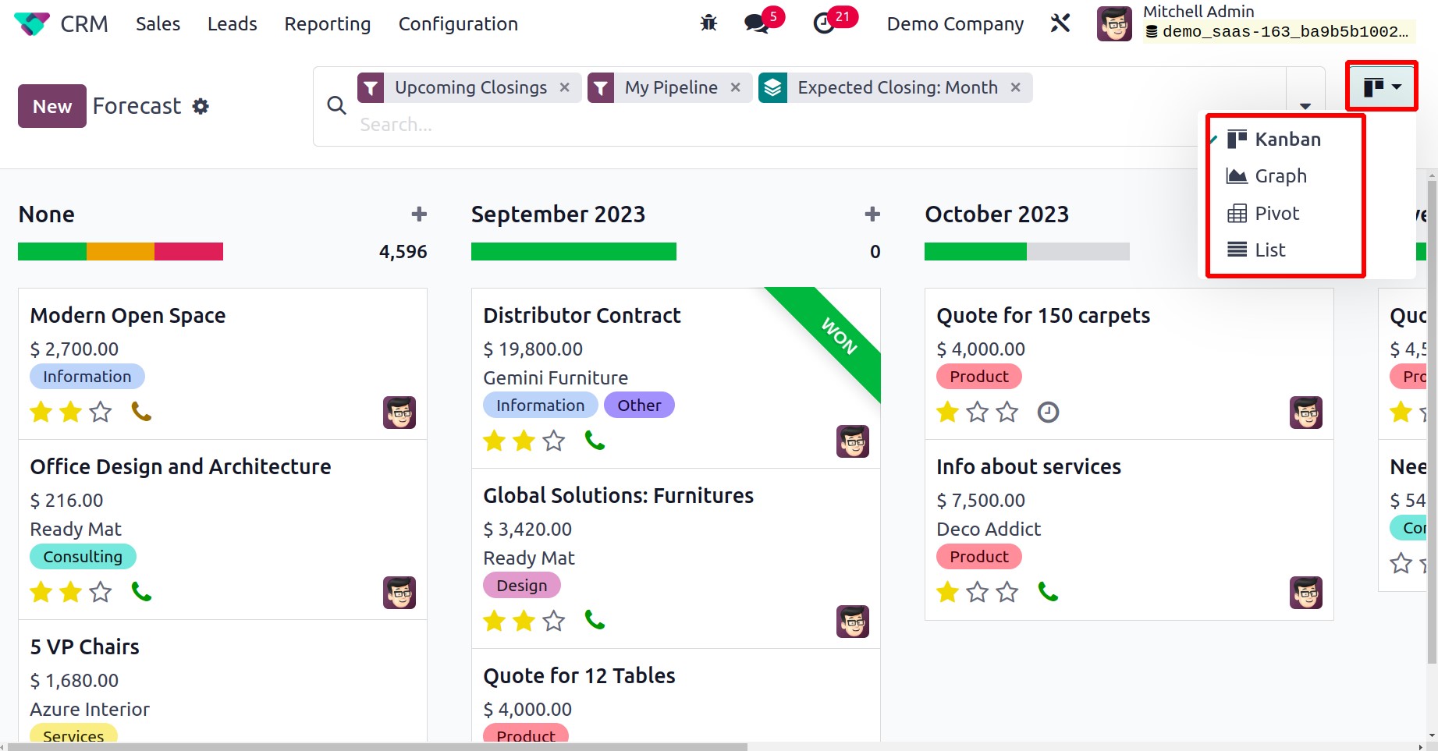
Task: Click the October 2023 column title
Action: (996, 214)
